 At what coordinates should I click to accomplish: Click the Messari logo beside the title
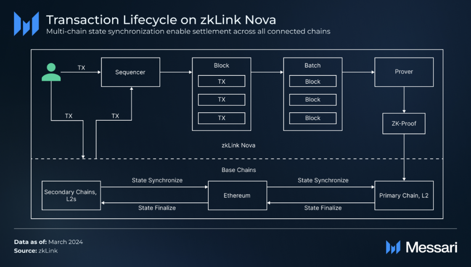tap(26, 23)
